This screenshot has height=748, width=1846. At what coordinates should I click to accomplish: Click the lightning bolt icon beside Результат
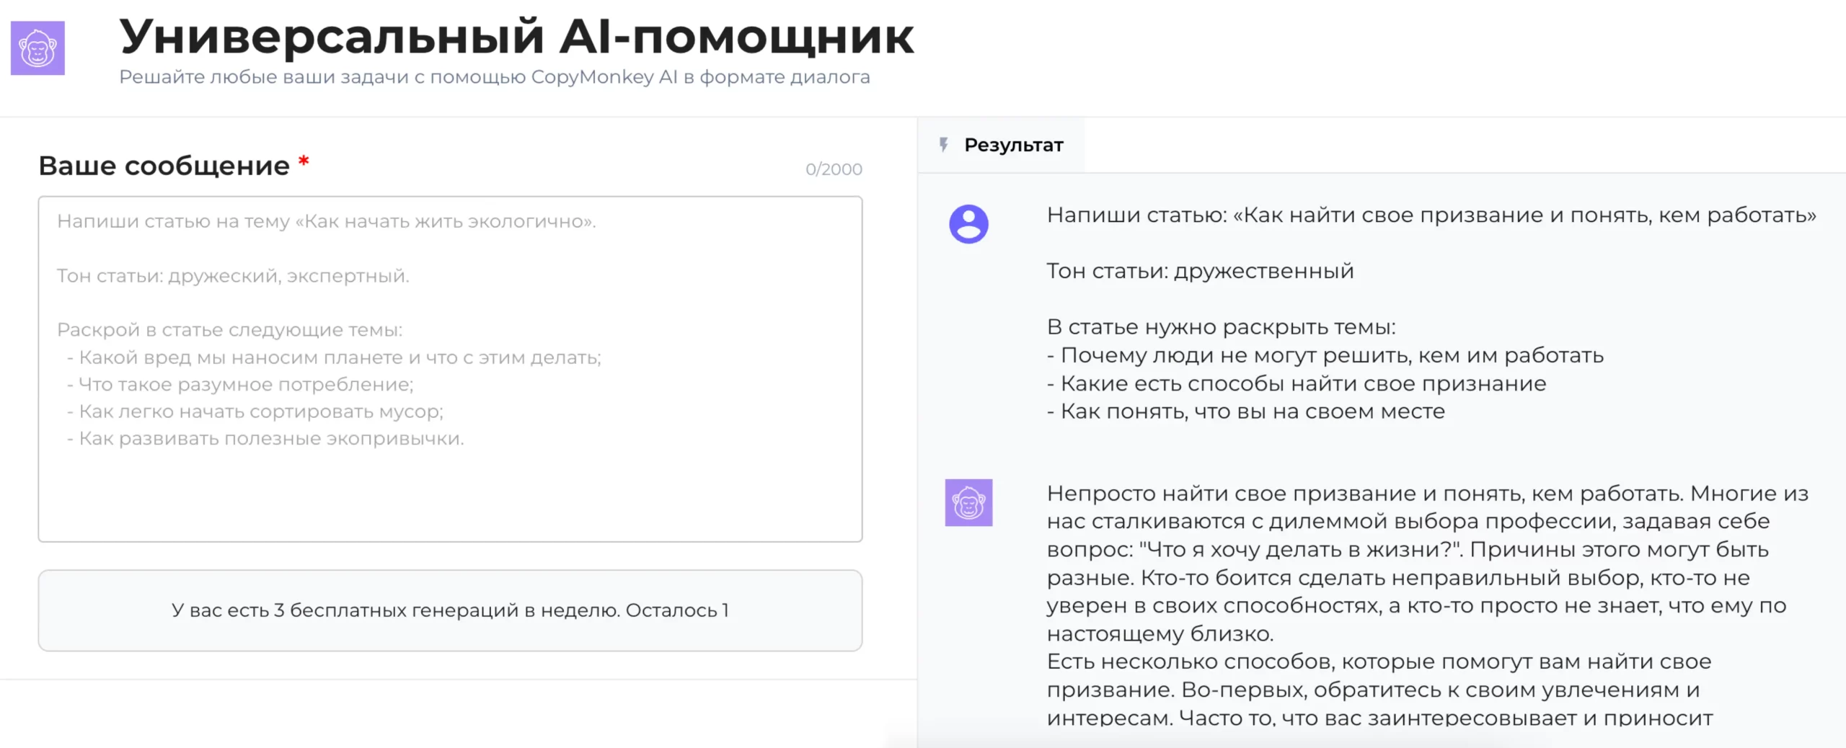pyautogui.click(x=943, y=145)
